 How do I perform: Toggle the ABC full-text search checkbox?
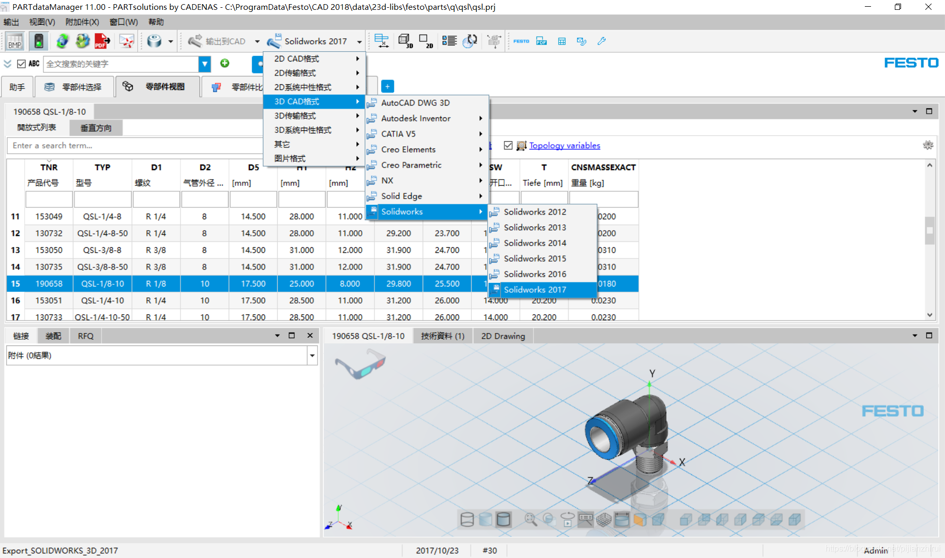click(21, 64)
